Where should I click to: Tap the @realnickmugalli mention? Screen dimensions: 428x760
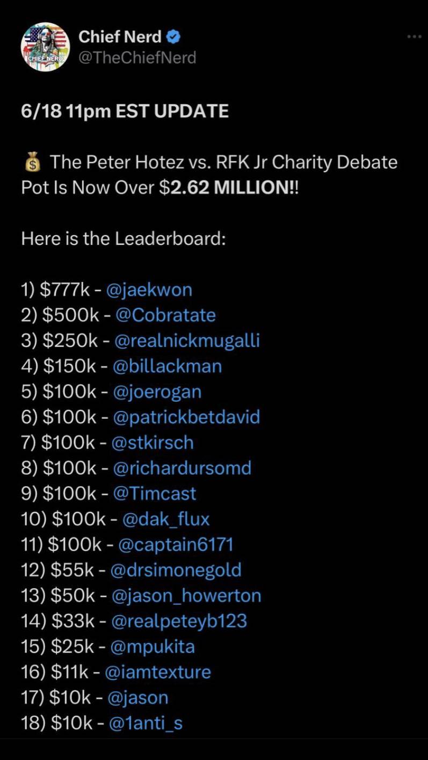(187, 341)
